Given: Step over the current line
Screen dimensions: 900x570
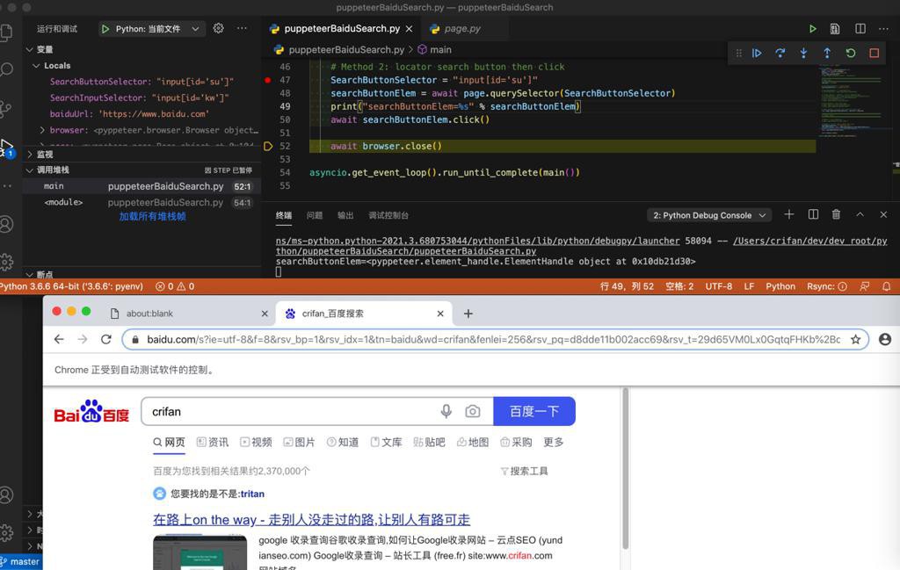Looking at the screenshot, I should (780, 54).
